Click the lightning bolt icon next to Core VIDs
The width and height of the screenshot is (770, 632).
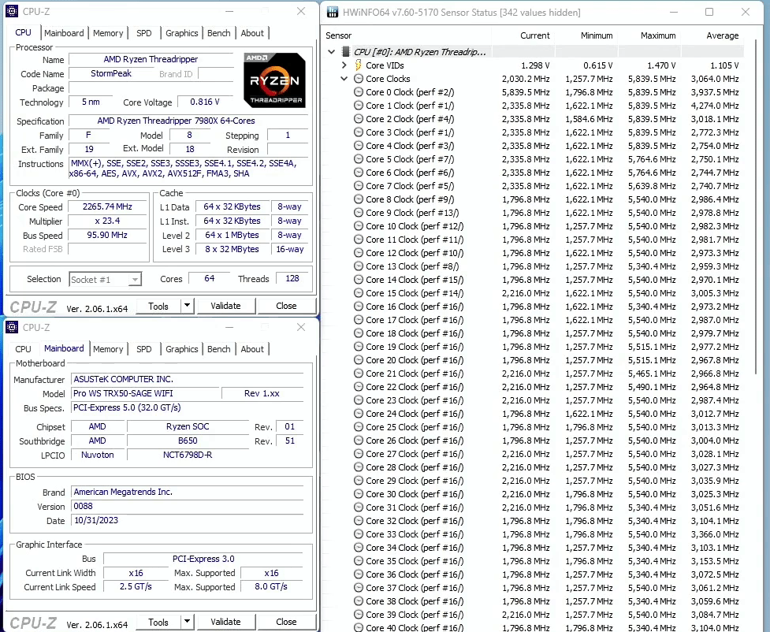click(359, 65)
